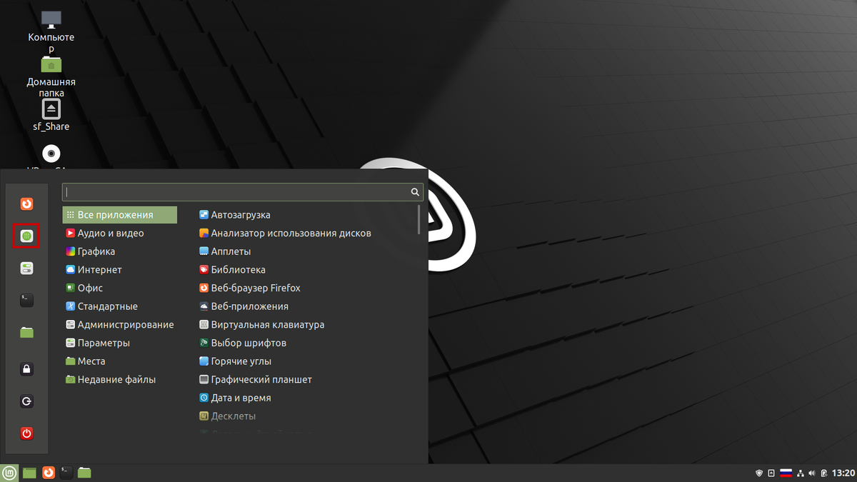Open the Апплеты settings entry
857x482 pixels.
click(306, 251)
